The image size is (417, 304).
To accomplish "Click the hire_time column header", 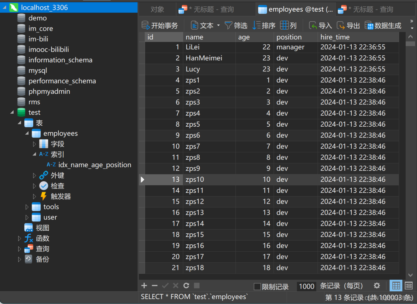I will (x=358, y=37).
